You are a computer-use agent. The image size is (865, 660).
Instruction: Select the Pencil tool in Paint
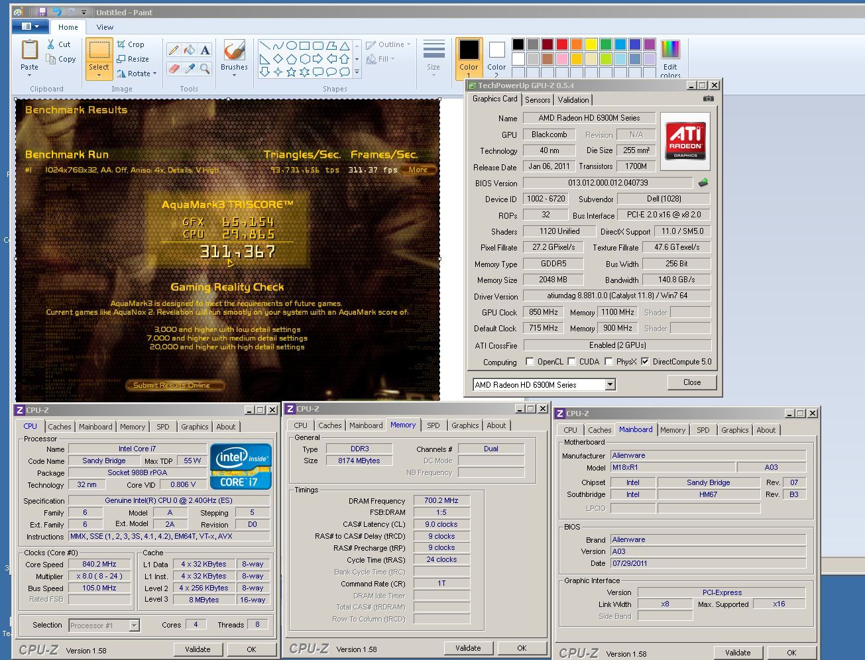click(174, 50)
